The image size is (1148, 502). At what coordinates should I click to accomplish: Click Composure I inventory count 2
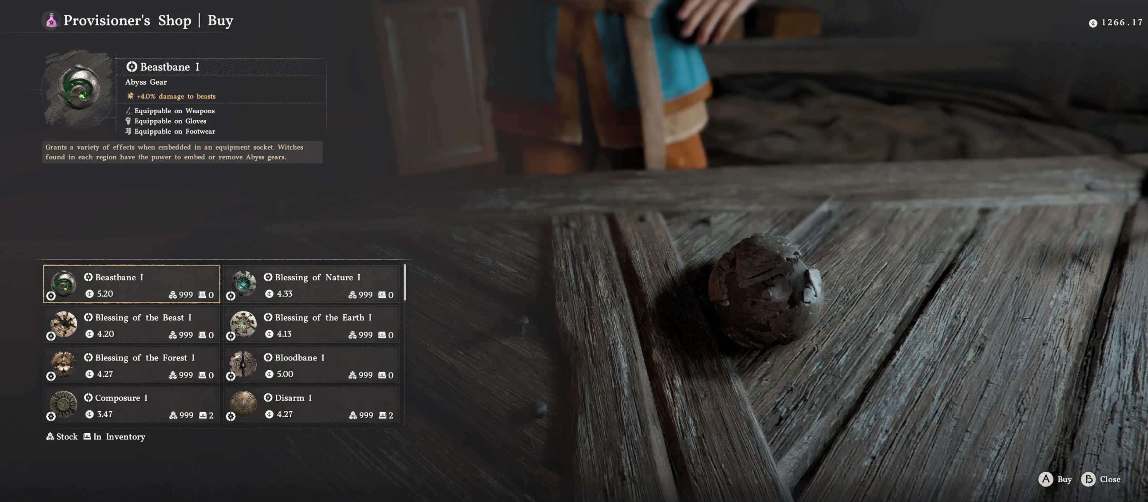[211, 415]
